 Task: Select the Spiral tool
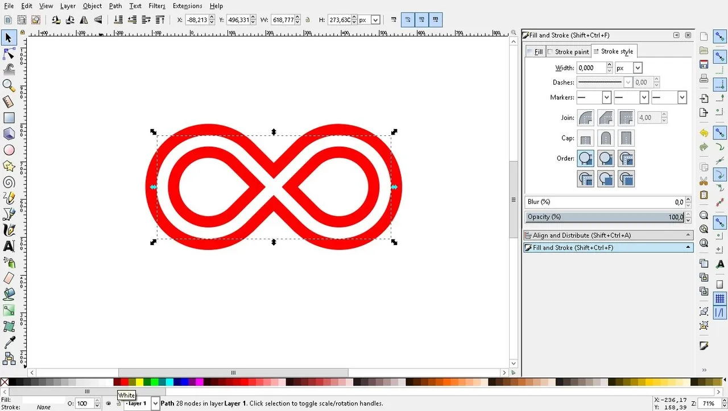pyautogui.click(x=9, y=182)
